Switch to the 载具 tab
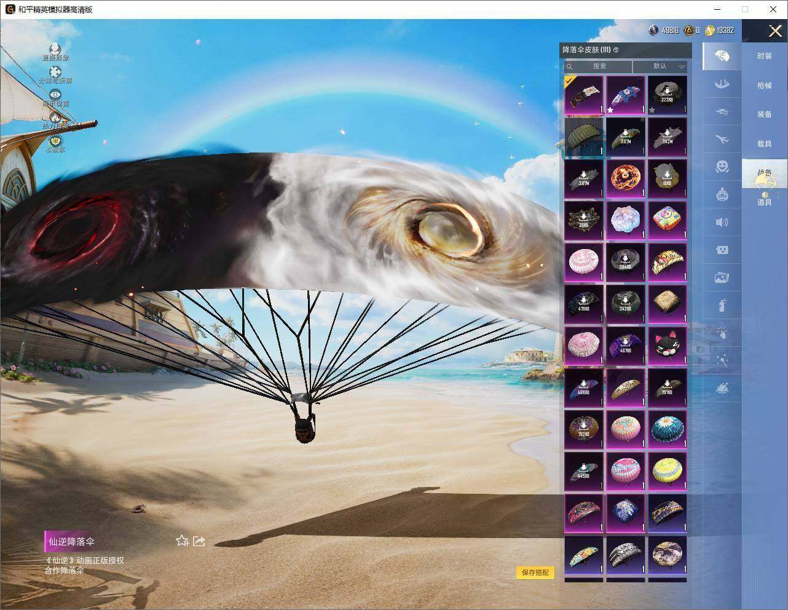 click(765, 144)
